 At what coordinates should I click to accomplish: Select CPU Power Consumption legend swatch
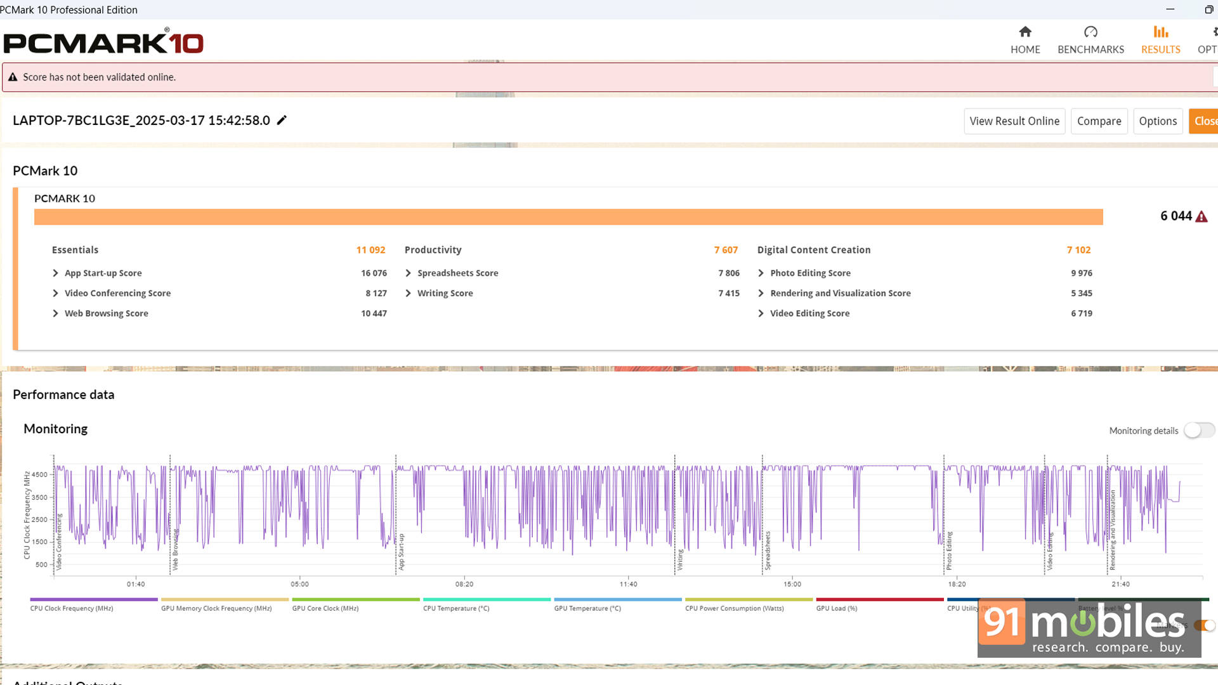[x=749, y=599]
